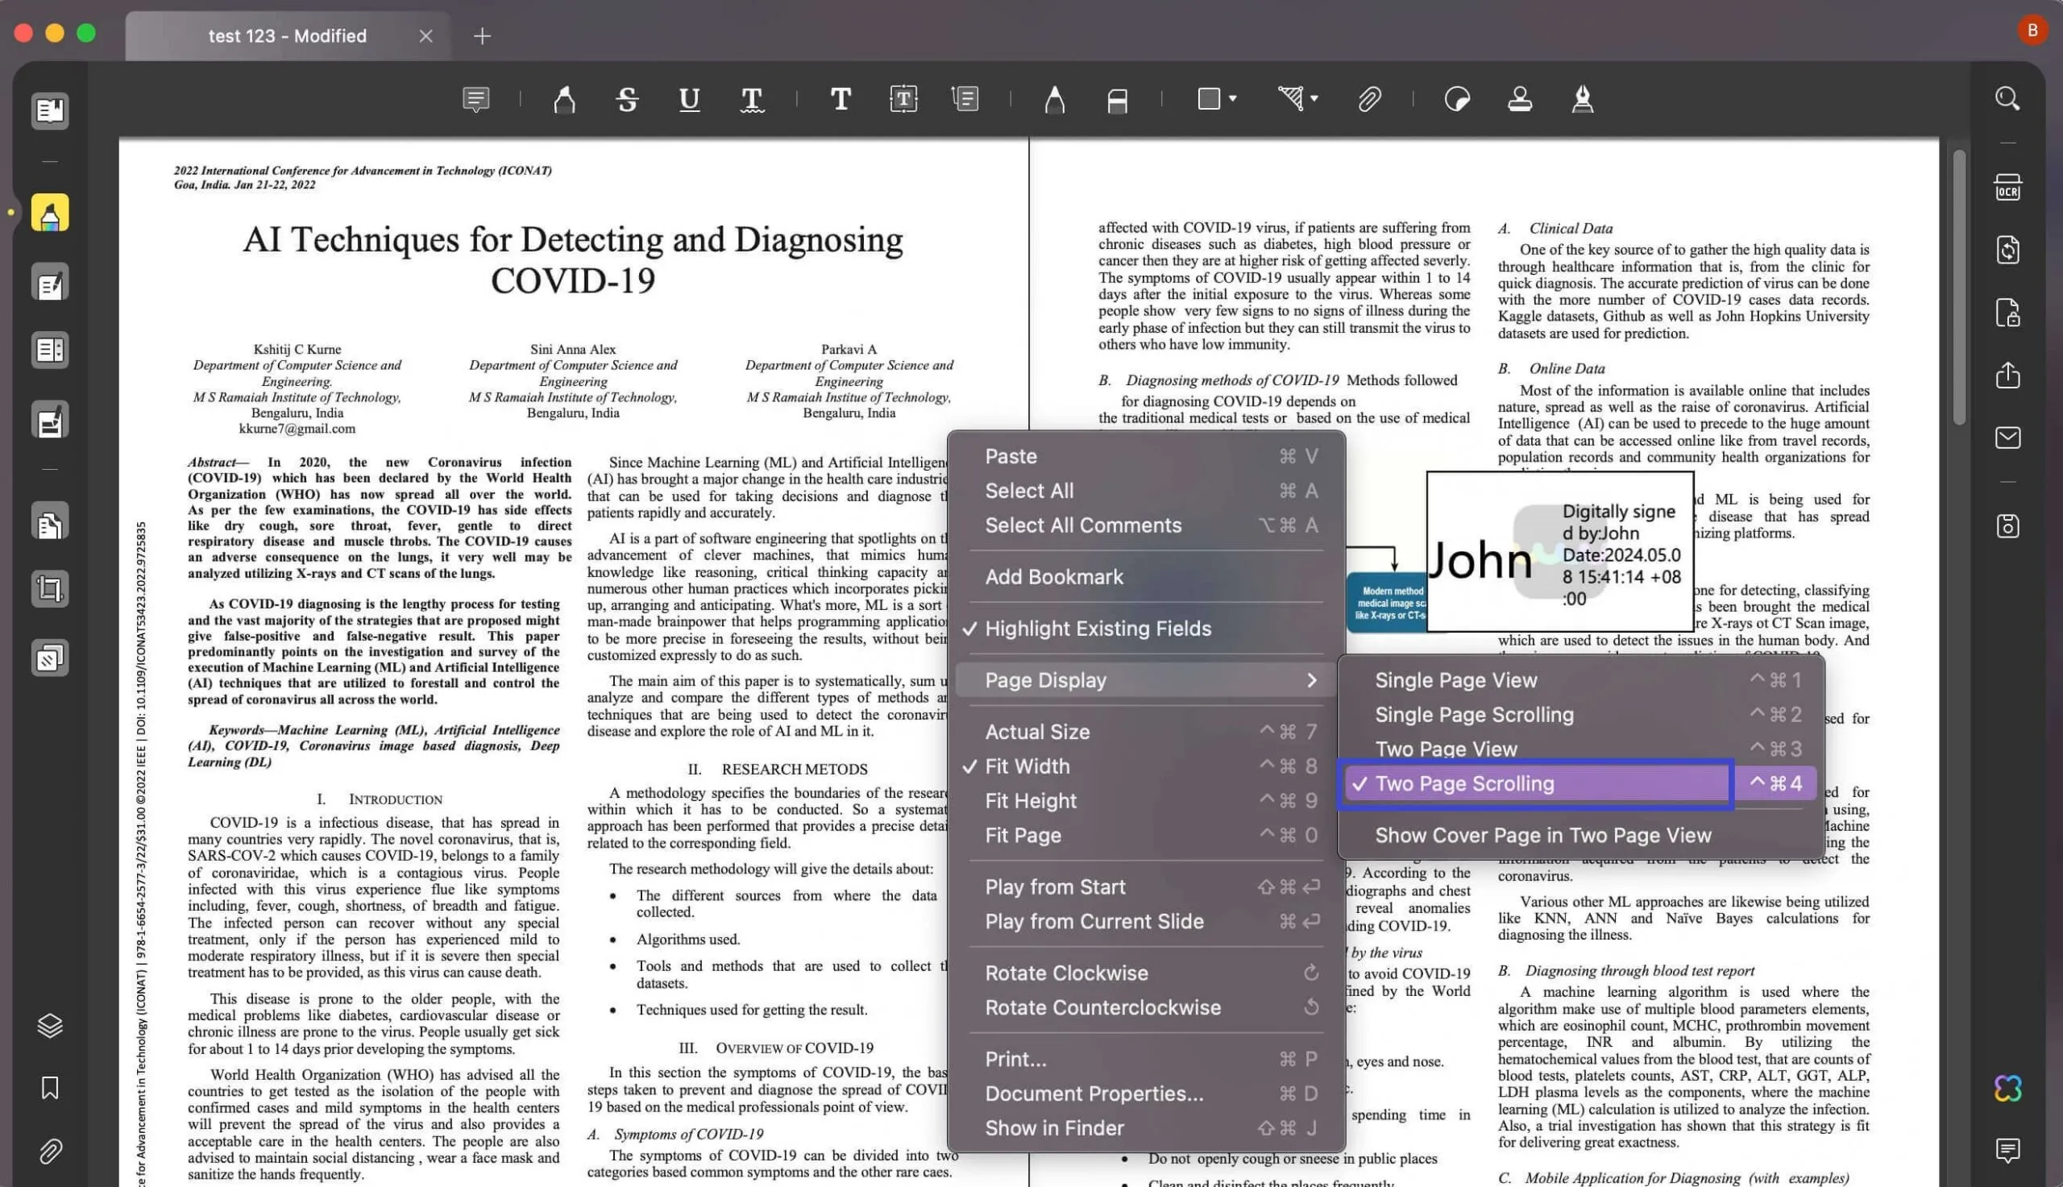Drag the Fit Page zoom option
2063x1187 pixels.
pyautogui.click(x=1023, y=834)
